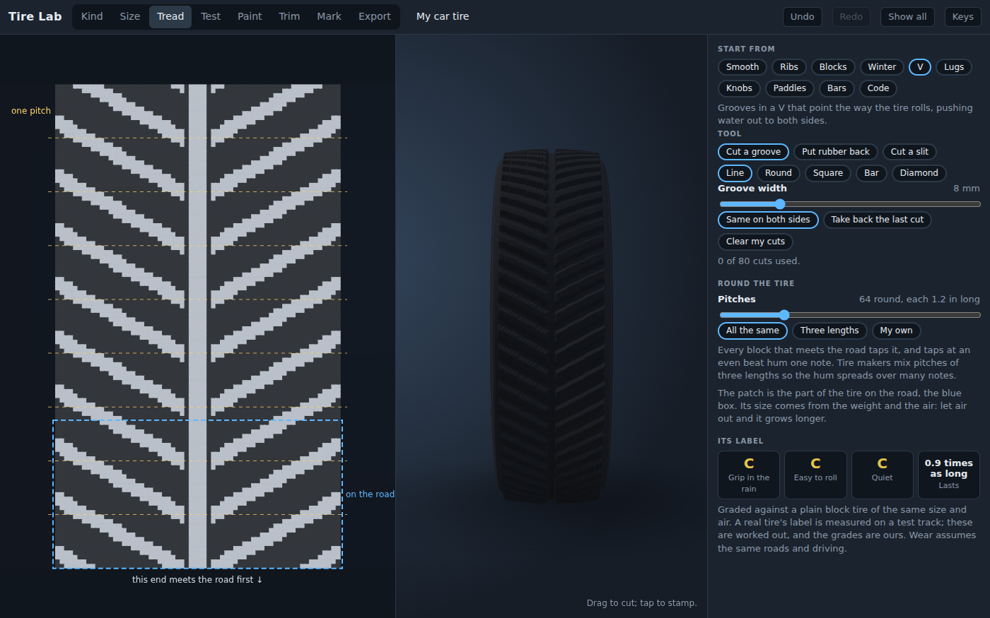Screen dimensions: 990x618
Task: Click the 'one pitch' label
Action: pyautogui.click(x=31, y=111)
